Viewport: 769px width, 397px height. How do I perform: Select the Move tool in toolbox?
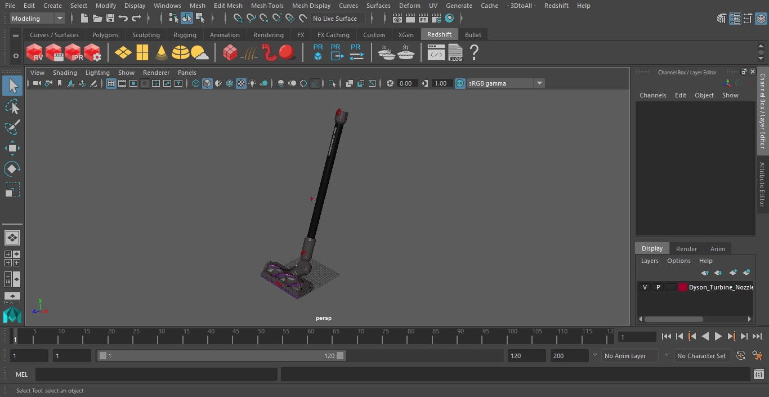coord(12,148)
